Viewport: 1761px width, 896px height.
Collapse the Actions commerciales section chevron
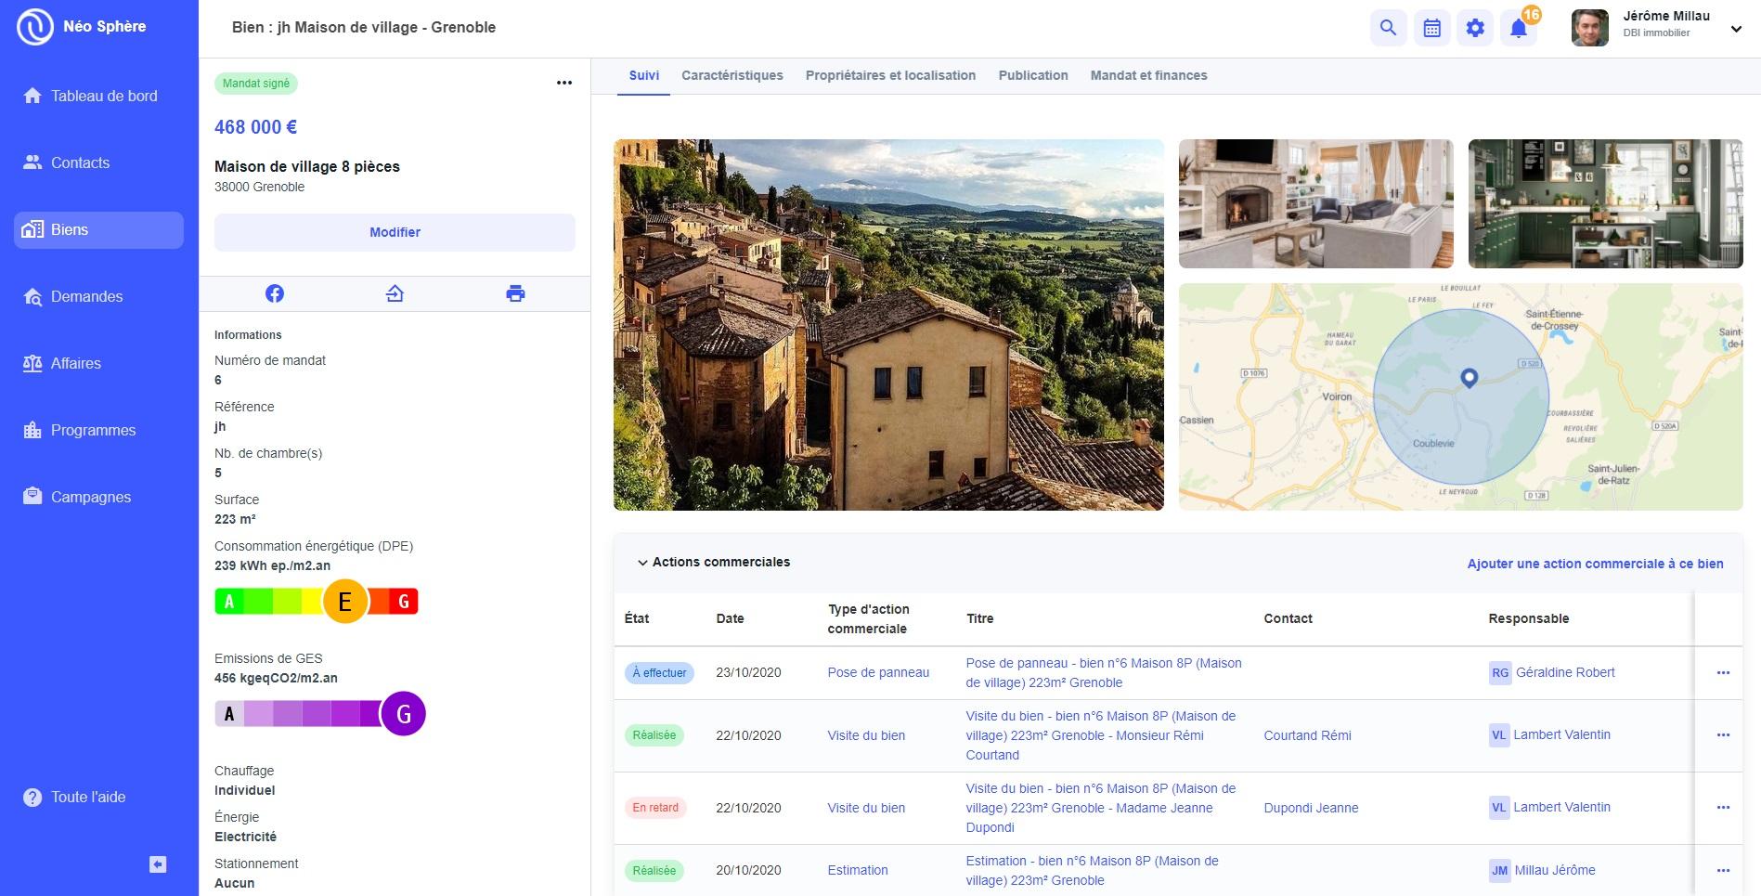coord(641,563)
